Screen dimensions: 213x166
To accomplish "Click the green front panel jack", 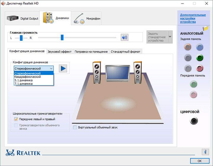I will (x=193, y=84).
